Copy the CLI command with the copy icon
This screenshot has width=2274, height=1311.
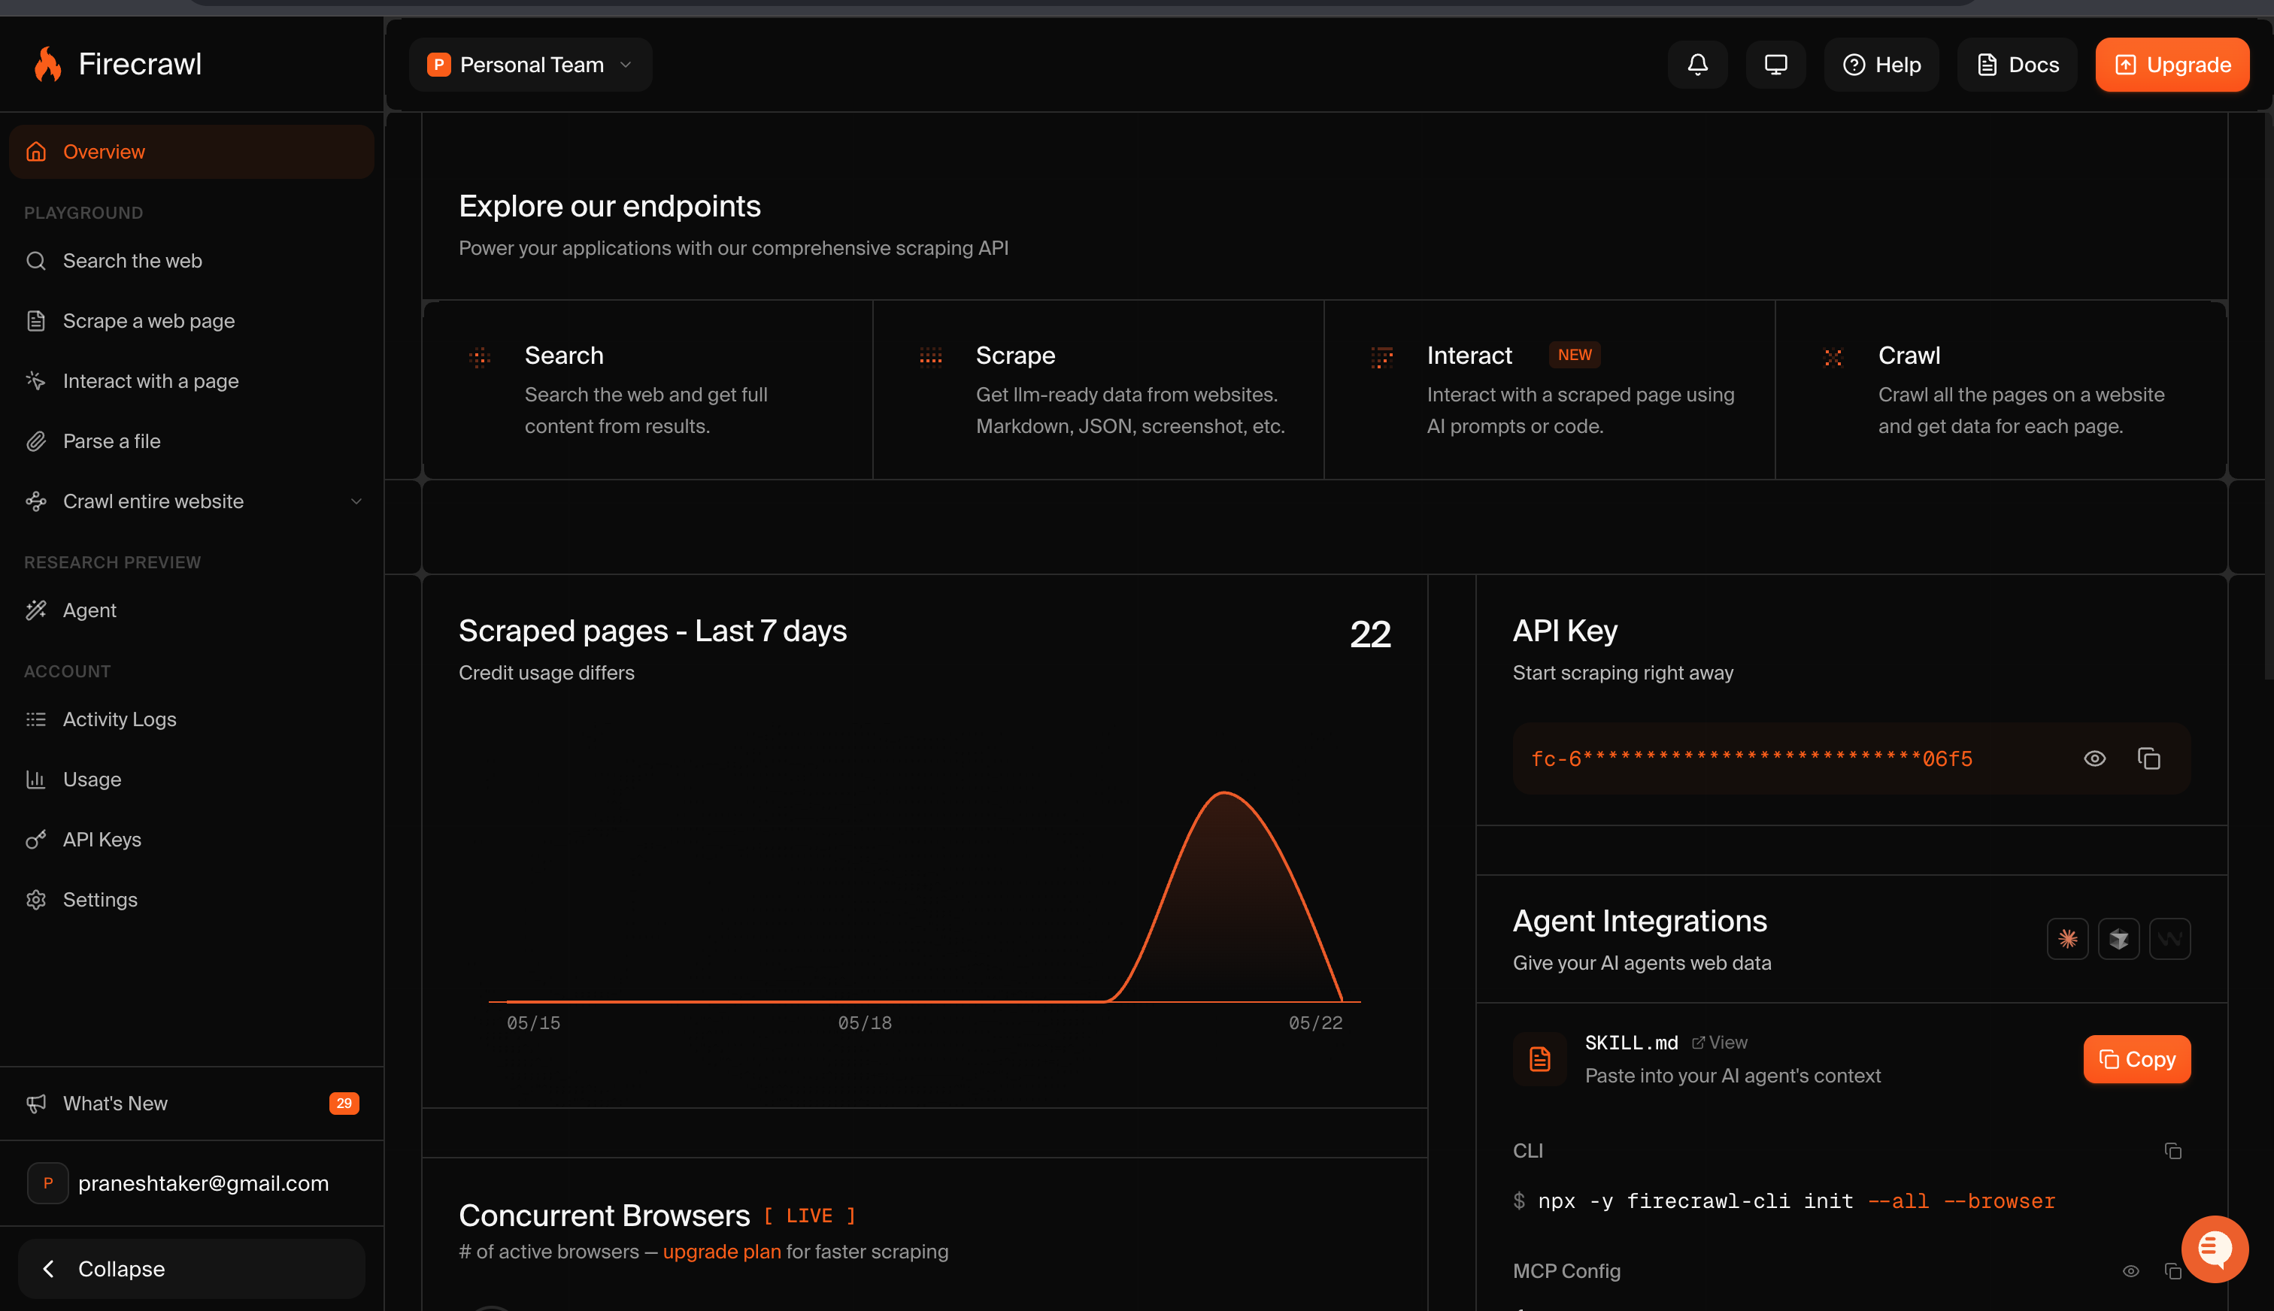tap(2173, 1151)
